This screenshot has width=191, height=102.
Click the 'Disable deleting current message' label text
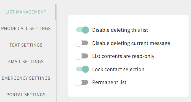(x=131, y=43)
